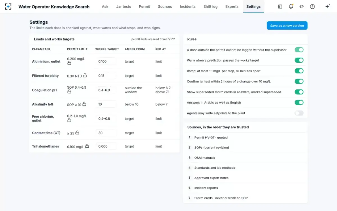
Task: Edit Contact time works target field 30
Action: pyautogui.click(x=106, y=133)
